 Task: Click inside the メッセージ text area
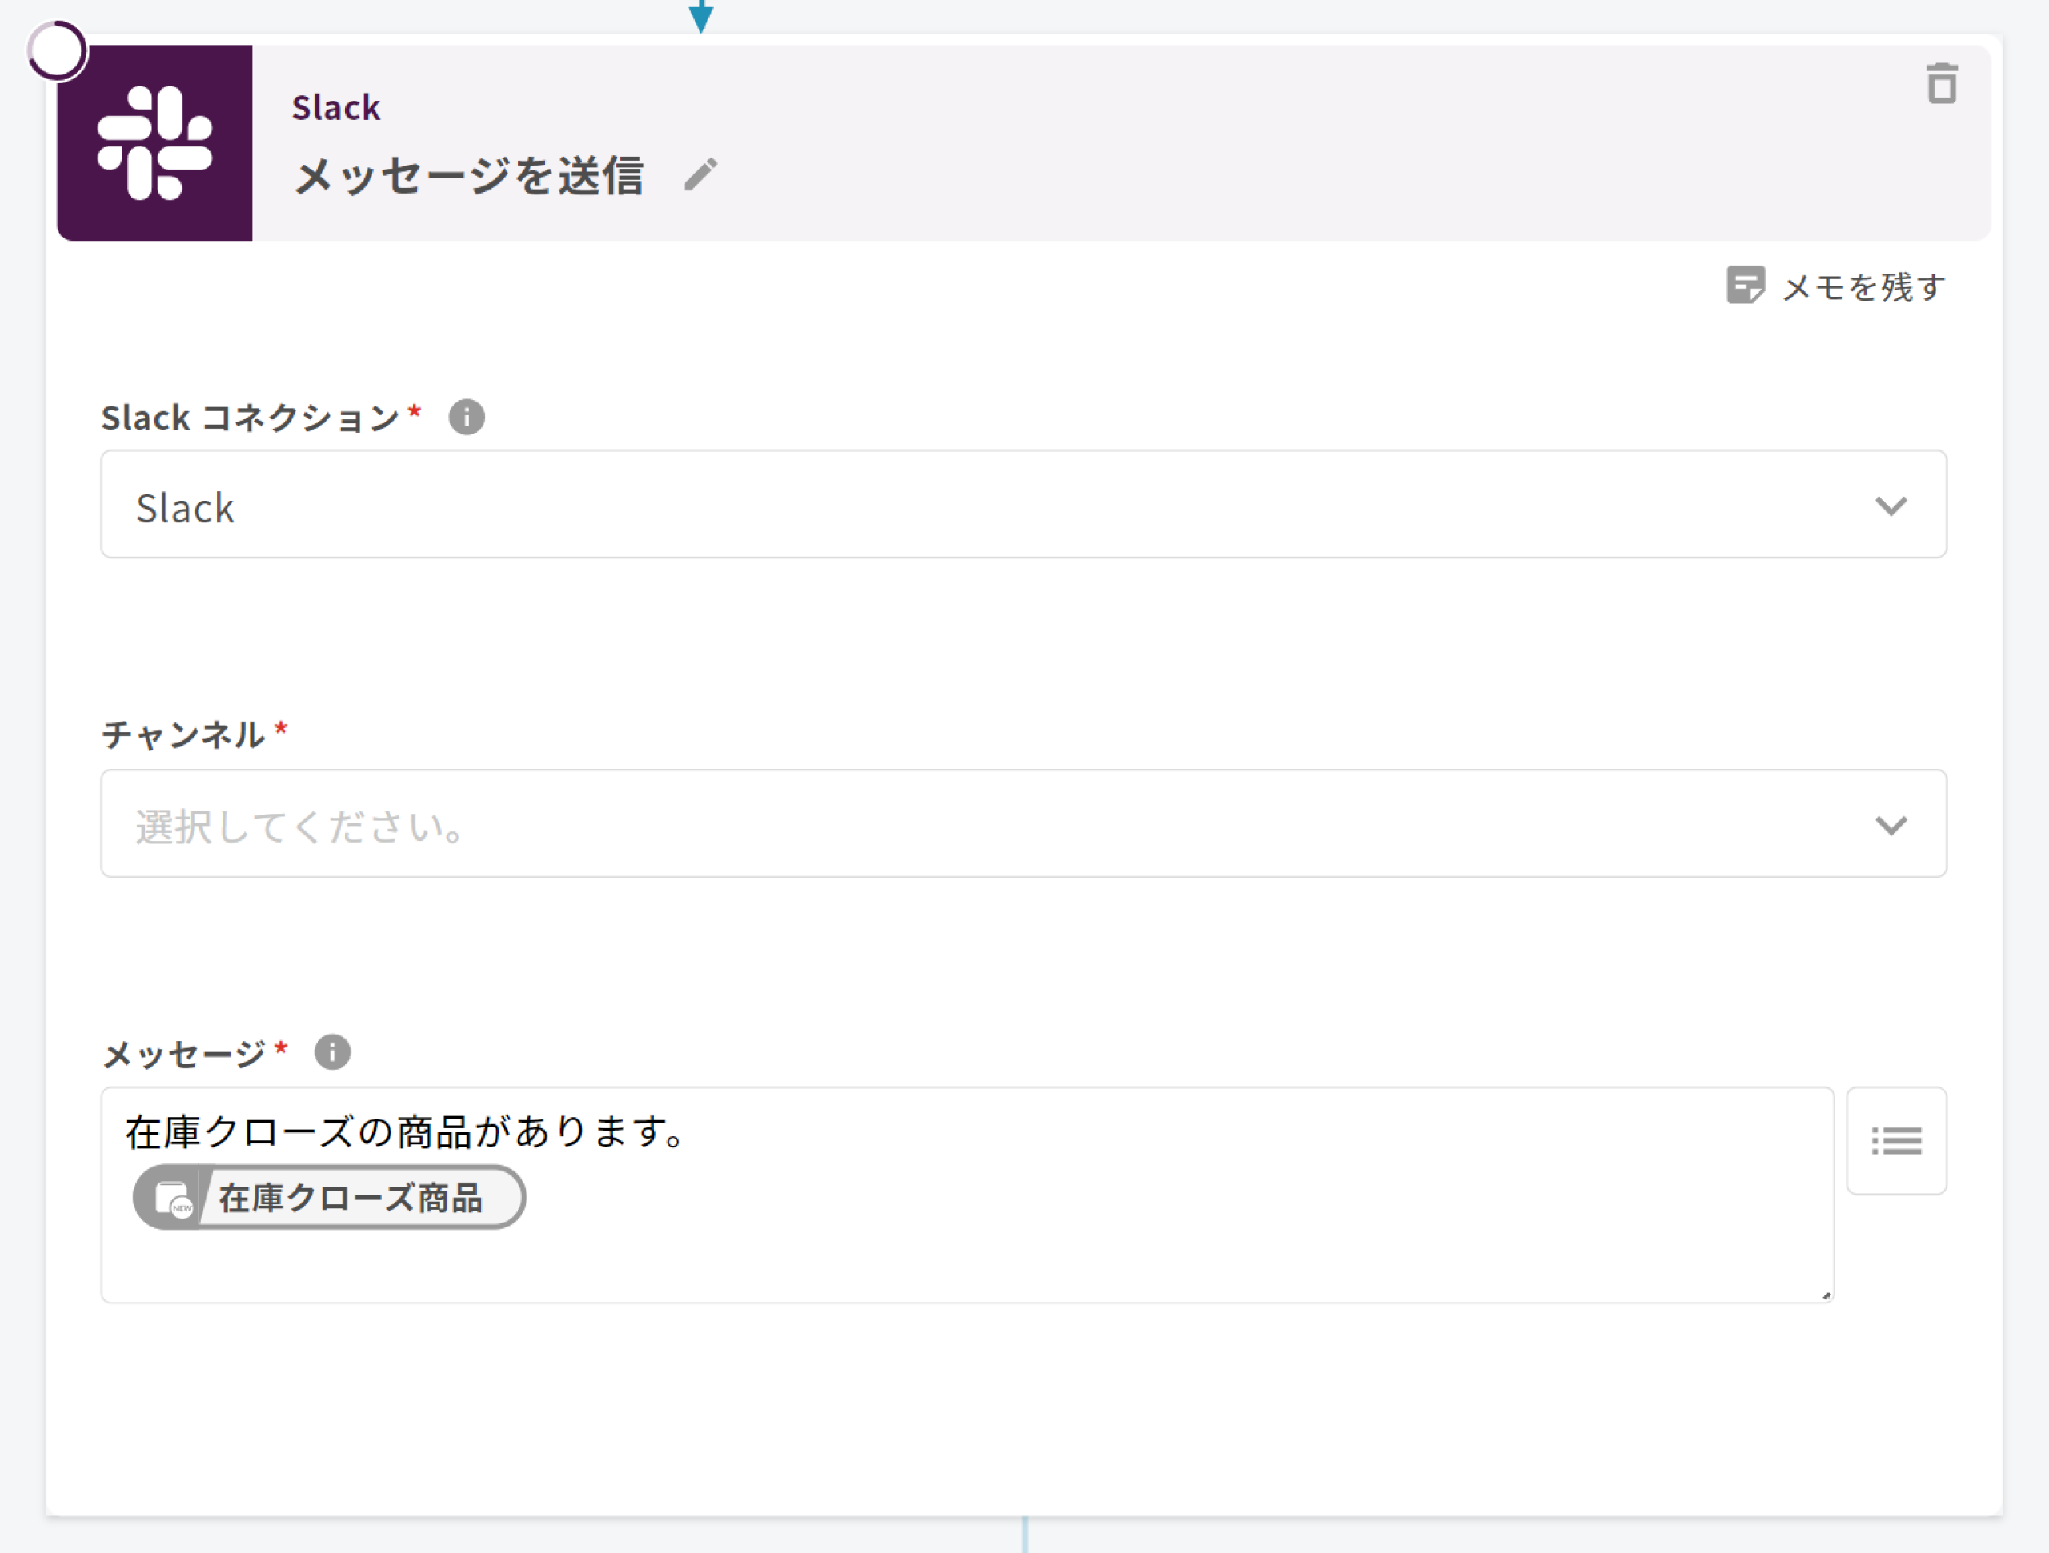(1019, 1241)
